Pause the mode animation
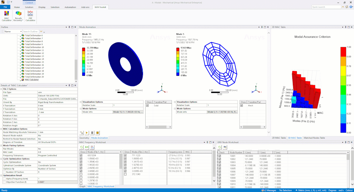This screenshot has width=354, height=192. tap(92, 133)
